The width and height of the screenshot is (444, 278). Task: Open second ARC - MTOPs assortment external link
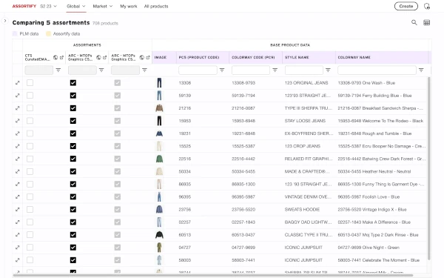[148, 57]
